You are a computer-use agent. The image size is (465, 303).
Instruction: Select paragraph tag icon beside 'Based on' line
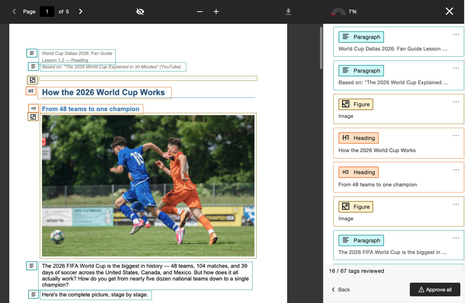(33, 66)
